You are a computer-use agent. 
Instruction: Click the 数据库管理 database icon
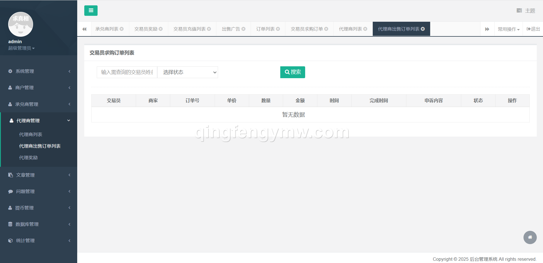[x=10, y=224]
